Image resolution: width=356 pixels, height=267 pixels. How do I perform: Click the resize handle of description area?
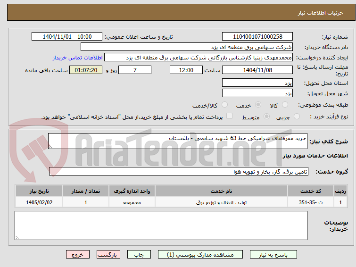tap(50, 147)
